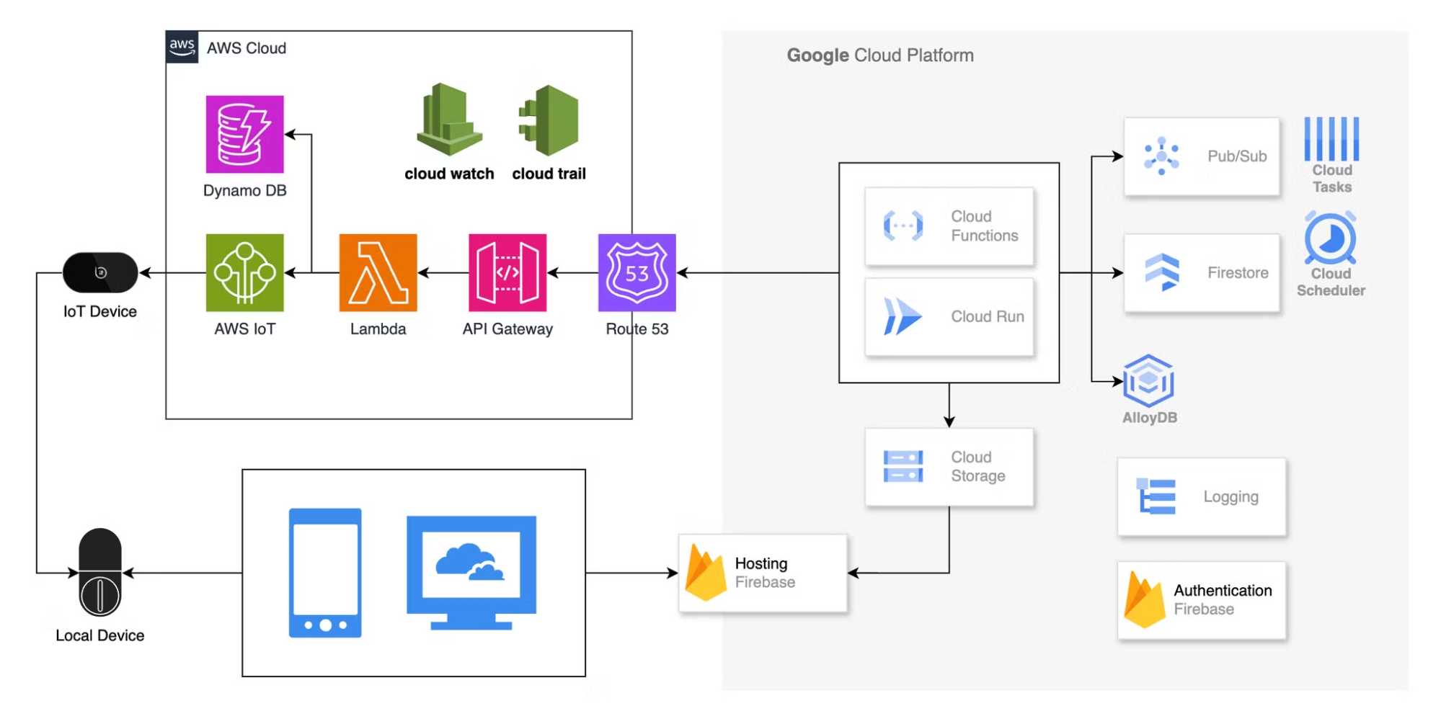Click the Cloud Run icon
Viewport: 1441px width, 724px height.
click(903, 316)
